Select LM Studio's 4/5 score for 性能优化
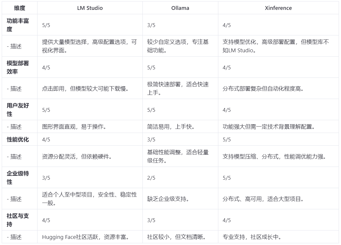The image size is (341, 245). (46, 139)
